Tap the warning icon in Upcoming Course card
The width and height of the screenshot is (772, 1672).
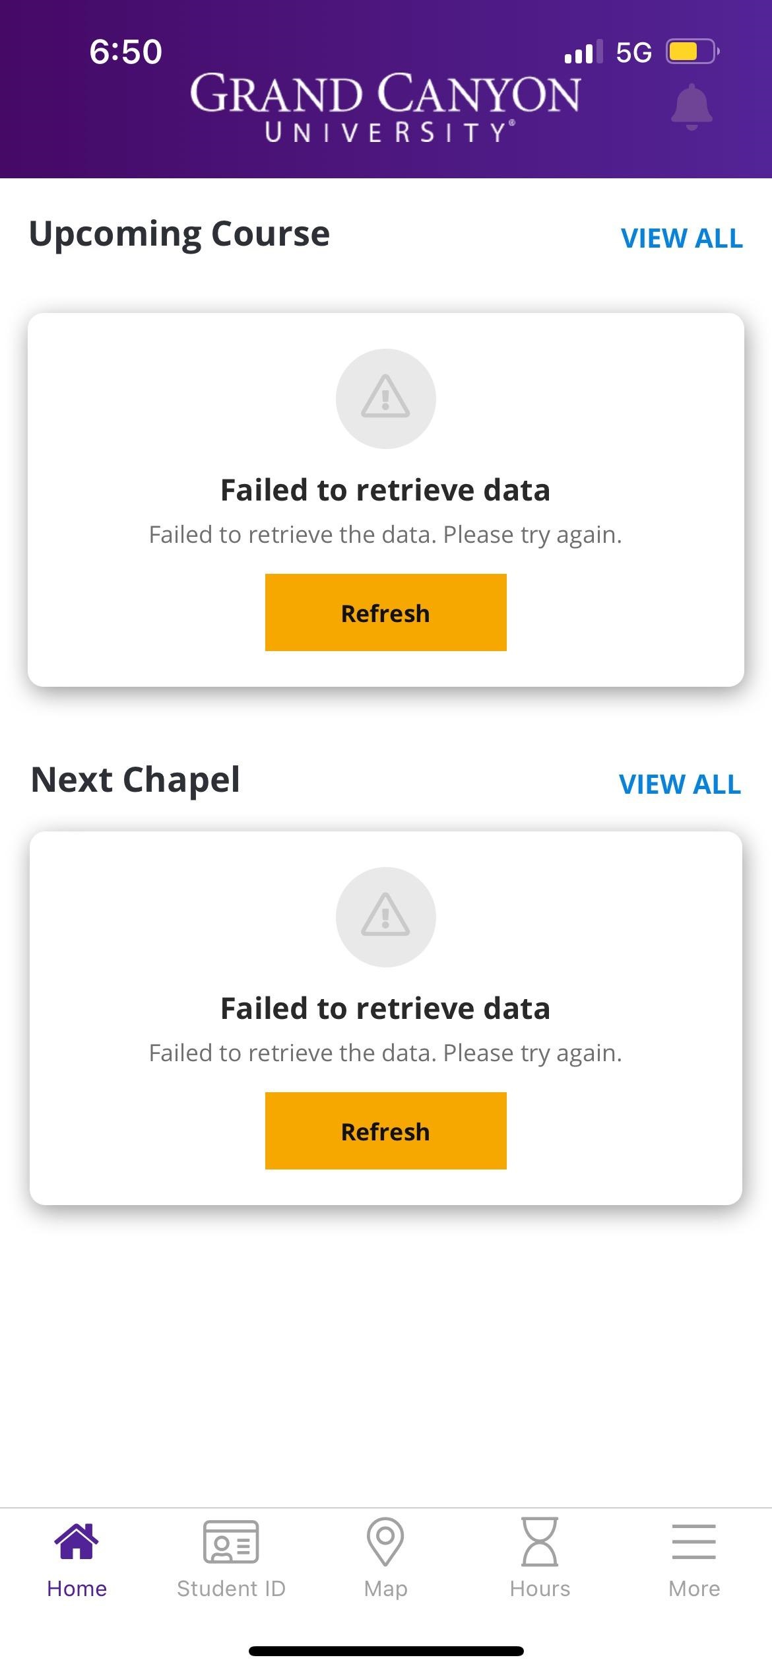(386, 399)
